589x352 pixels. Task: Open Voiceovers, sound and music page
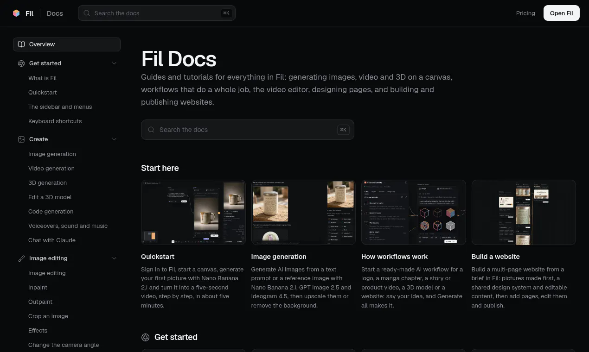(x=68, y=226)
